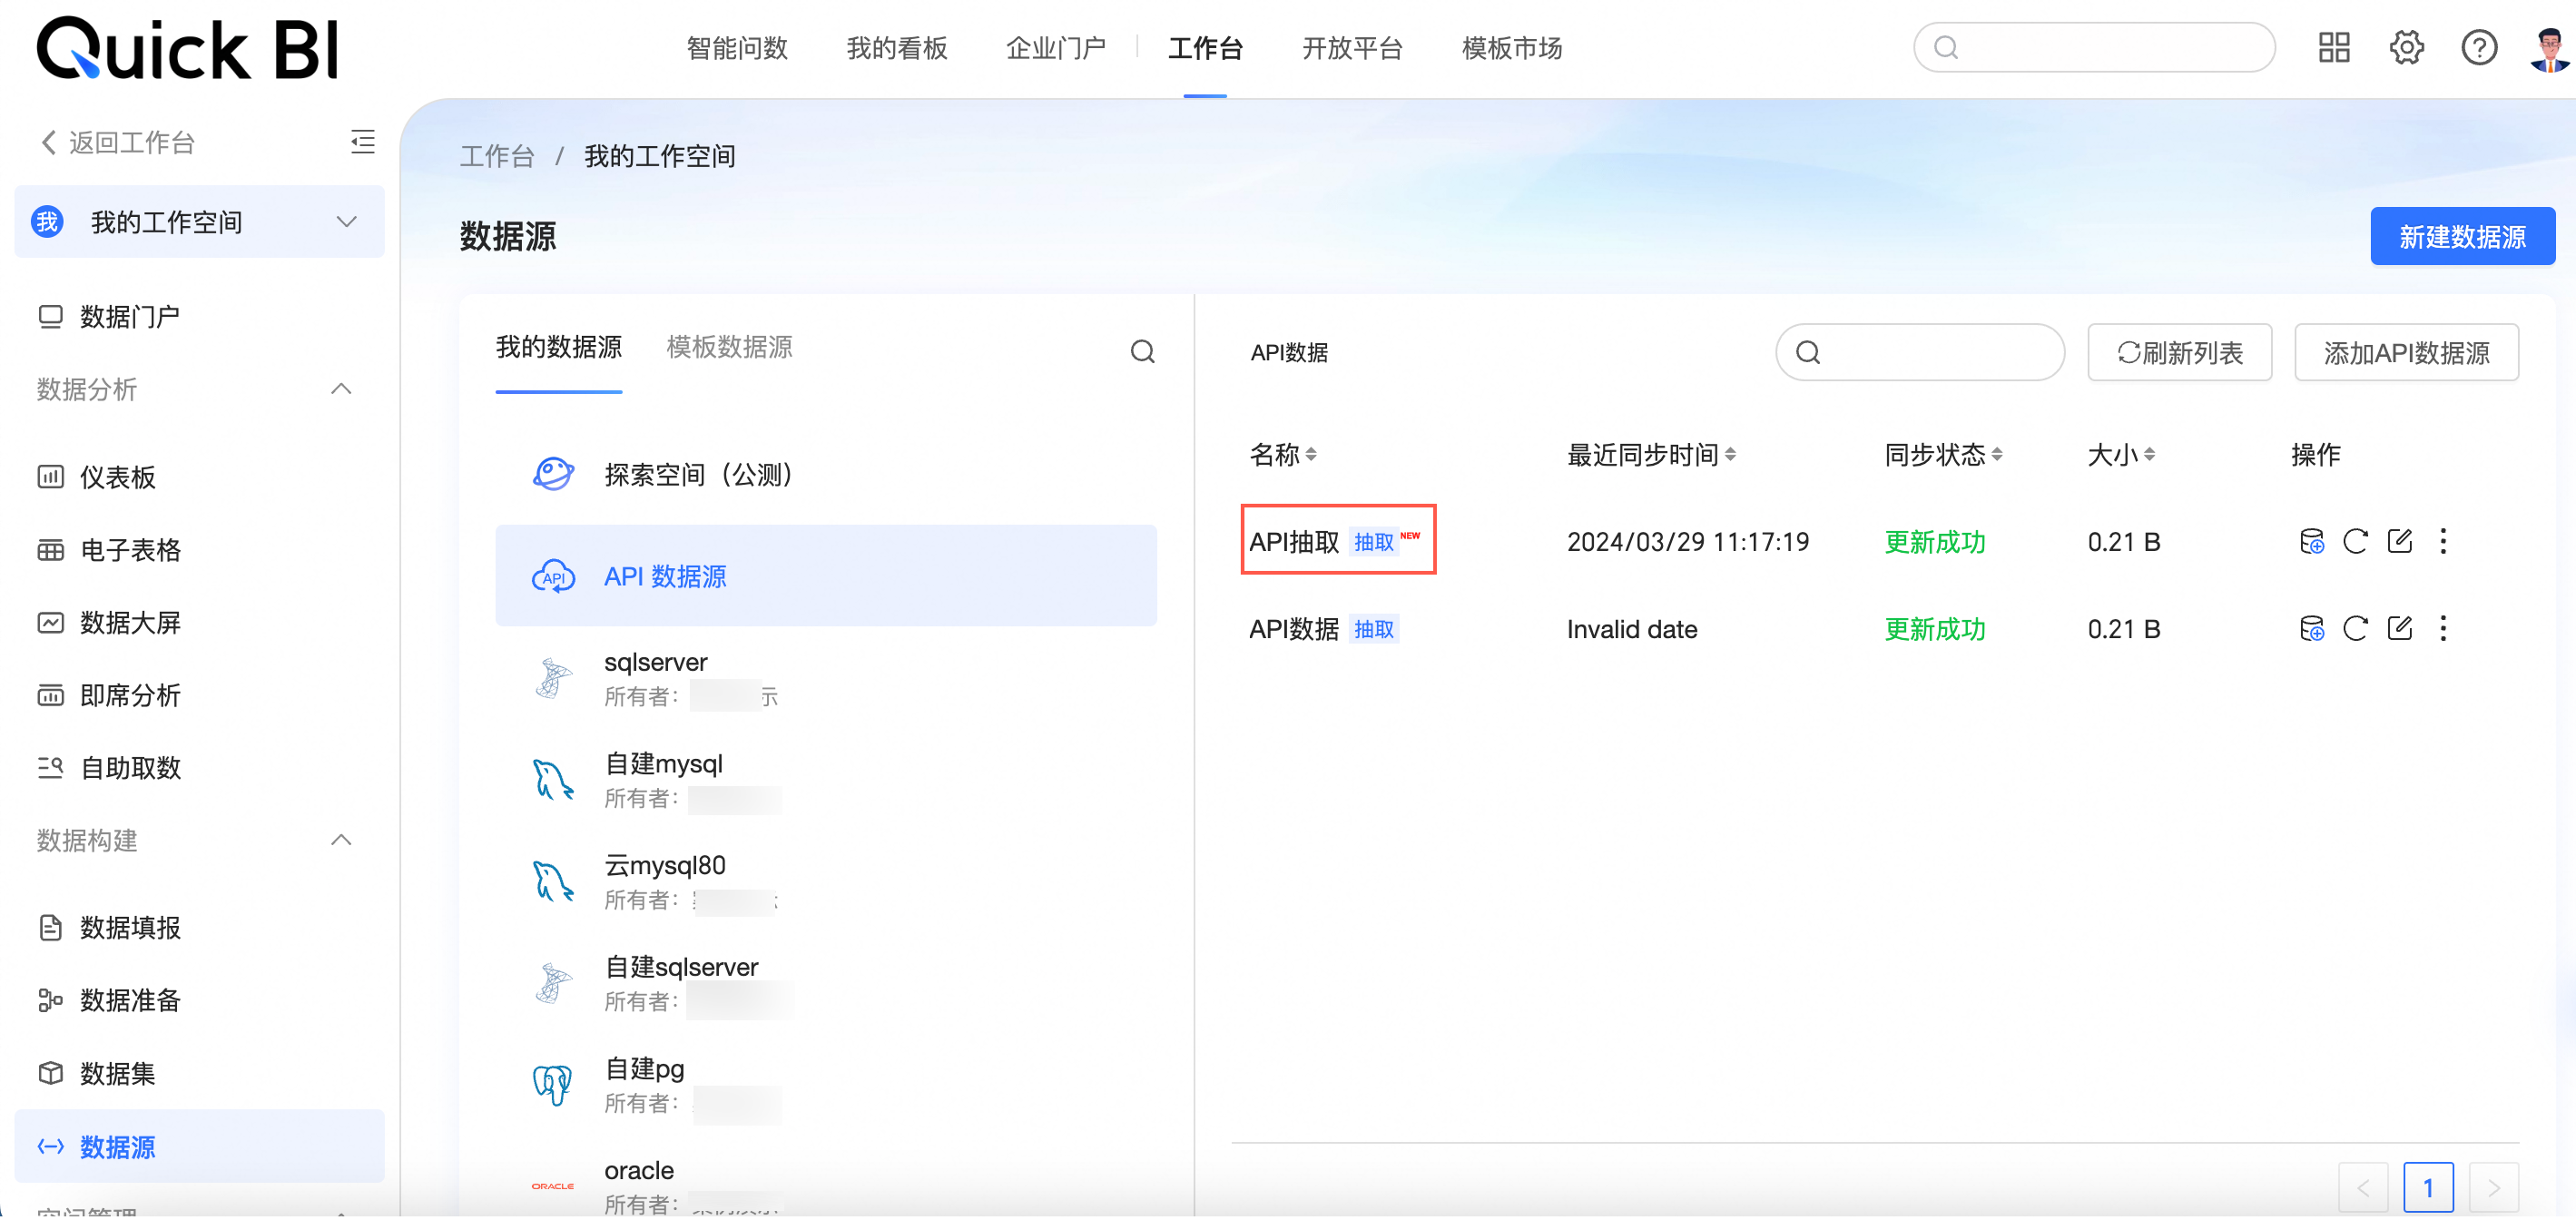This screenshot has height=1220, width=2576.
Task: Open user avatar profile menu
Action: click(2550, 48)
